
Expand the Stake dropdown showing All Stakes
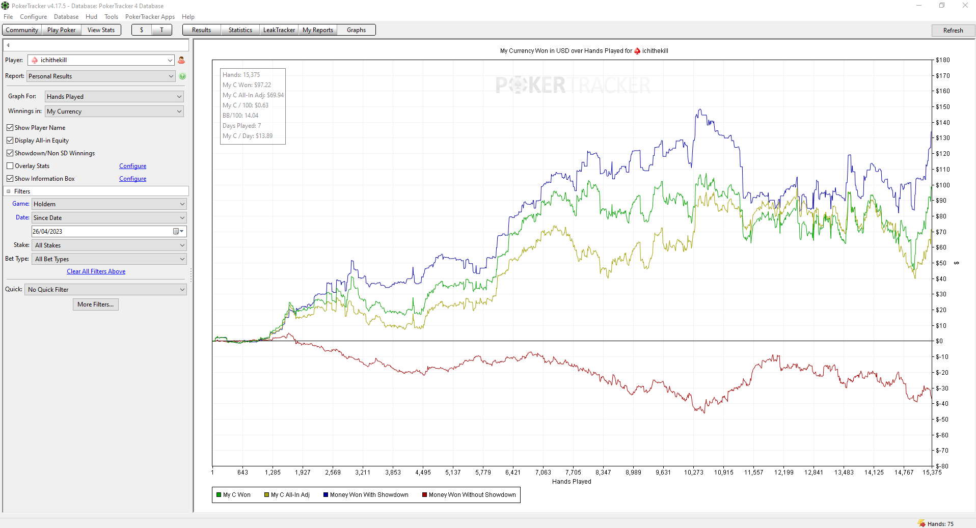pos(110,245)
